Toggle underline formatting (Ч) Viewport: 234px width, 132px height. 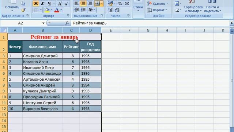tap(49, 3)
